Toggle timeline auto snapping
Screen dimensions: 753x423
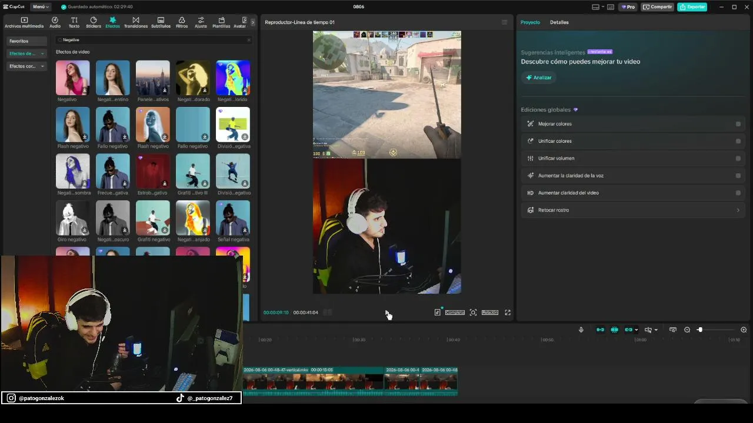coord(614,330)
